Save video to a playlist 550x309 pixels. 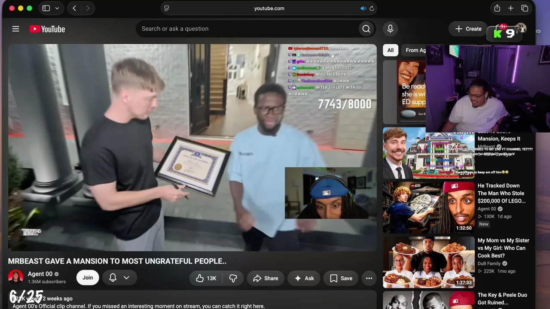(341, 278)
